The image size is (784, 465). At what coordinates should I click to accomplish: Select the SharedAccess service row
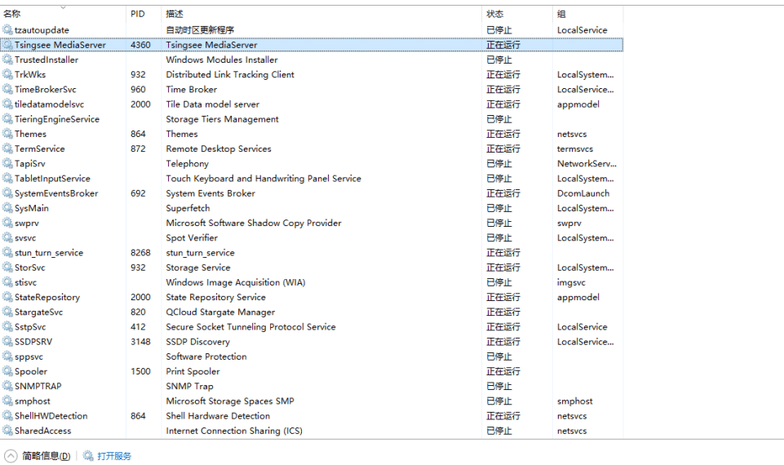click(42, 431)
